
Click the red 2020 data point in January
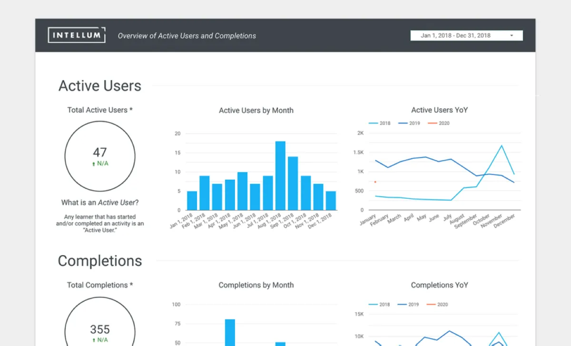tap(375, 182)
